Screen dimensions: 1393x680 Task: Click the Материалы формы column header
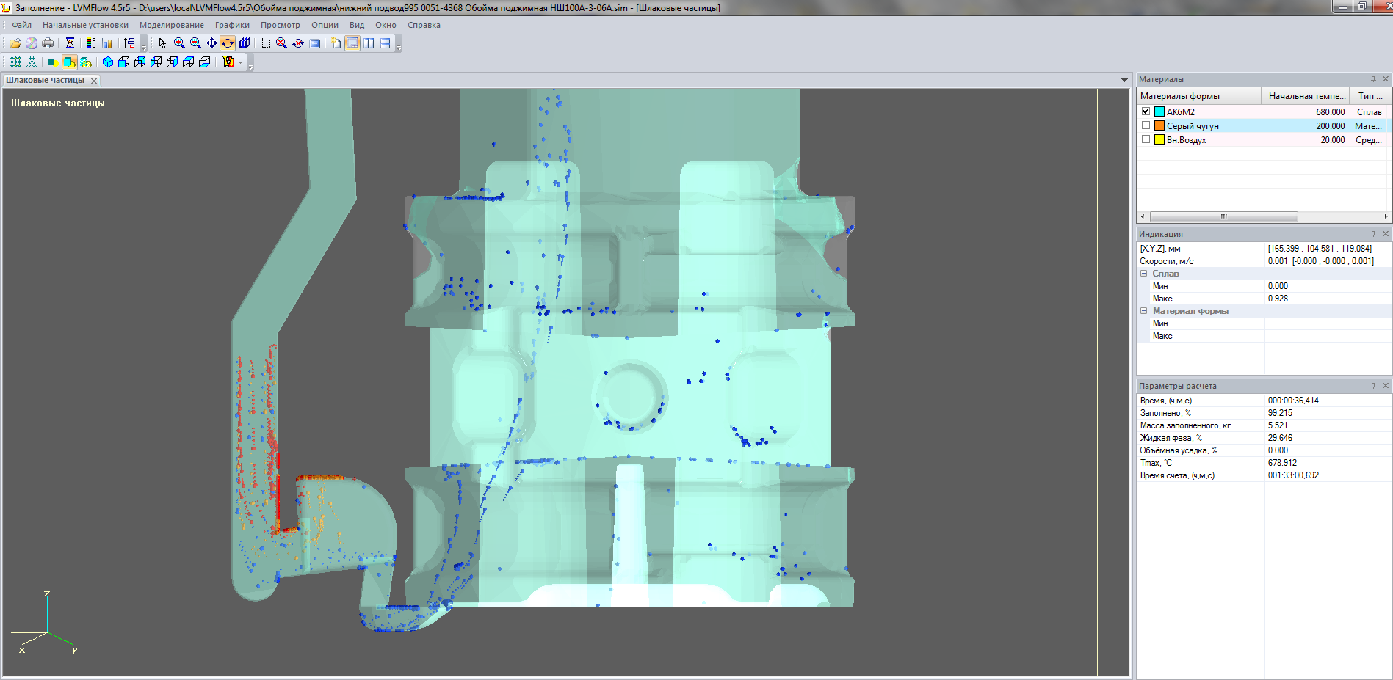click(x=1198, y=96)
